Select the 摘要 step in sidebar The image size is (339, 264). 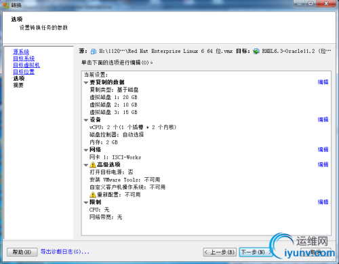[18, 86]
